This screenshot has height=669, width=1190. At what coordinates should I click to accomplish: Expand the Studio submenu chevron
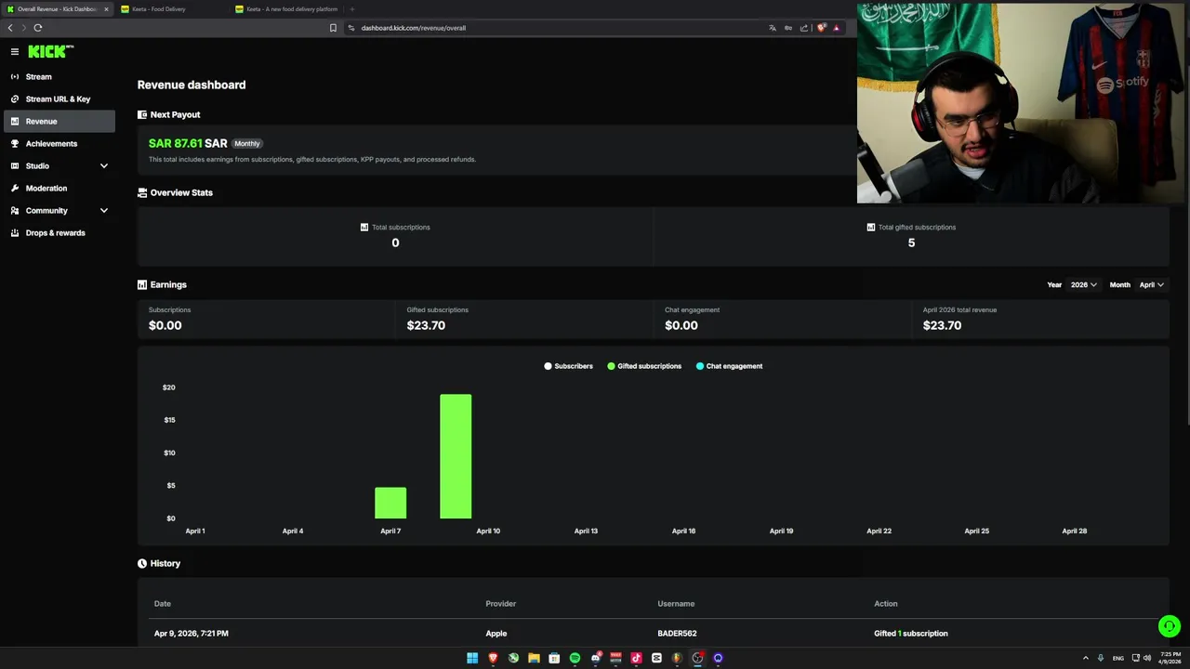[103, 165]
